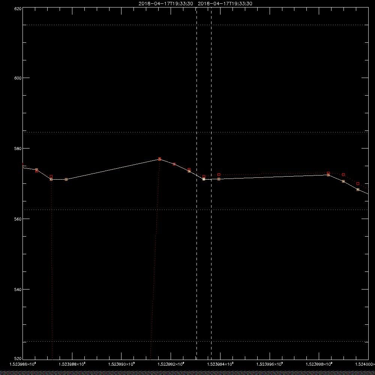
Task: Click the 560 y-axis label
Action: click(x=18, y=219)
